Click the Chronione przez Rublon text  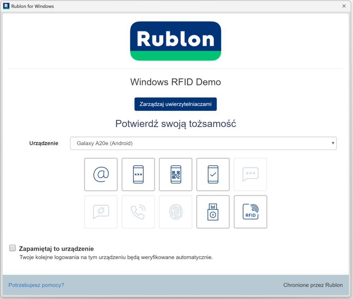313,285
